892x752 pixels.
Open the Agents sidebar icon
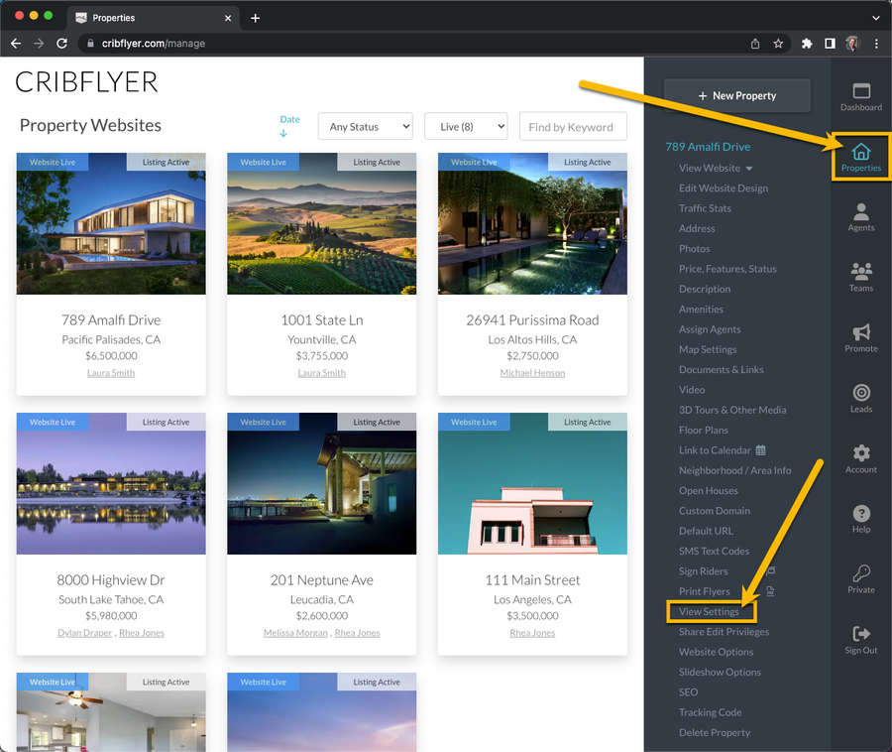tap(860, 211)
